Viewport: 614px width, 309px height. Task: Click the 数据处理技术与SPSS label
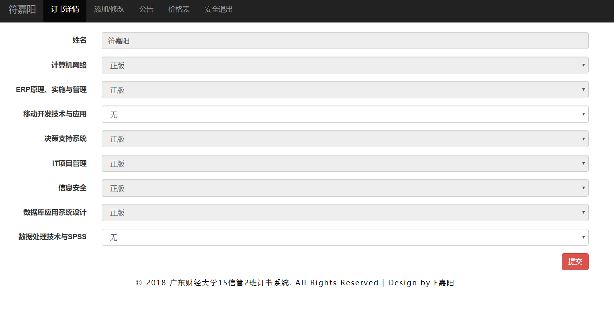52,237
